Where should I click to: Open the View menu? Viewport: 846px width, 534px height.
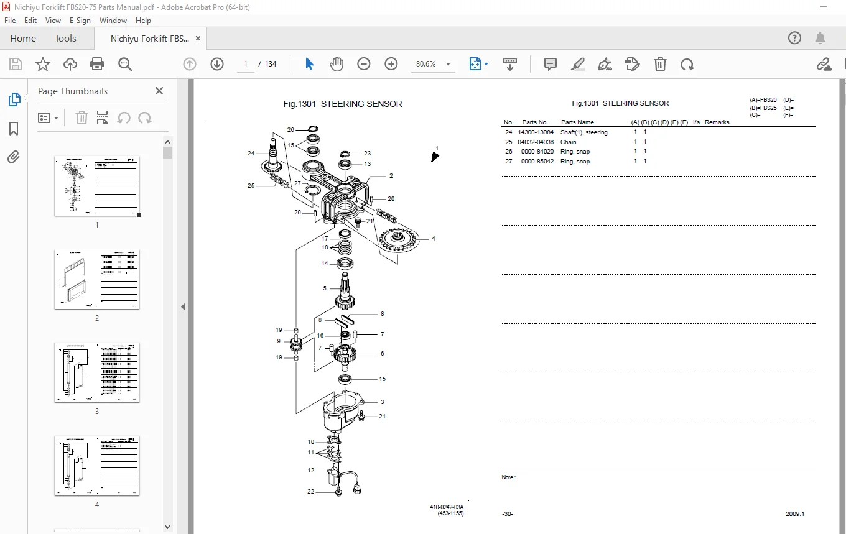[x=53, y=21]
